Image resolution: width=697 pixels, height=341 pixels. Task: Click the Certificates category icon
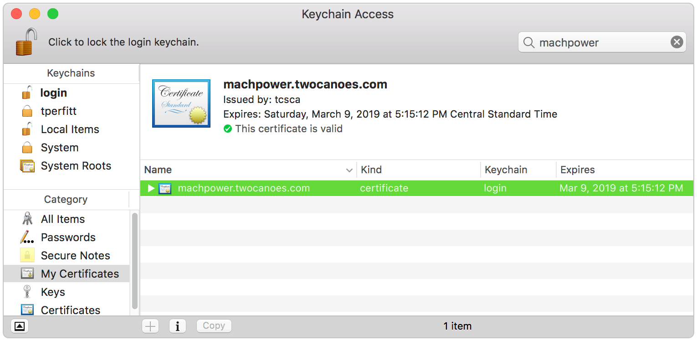click(x=27, y=310)
